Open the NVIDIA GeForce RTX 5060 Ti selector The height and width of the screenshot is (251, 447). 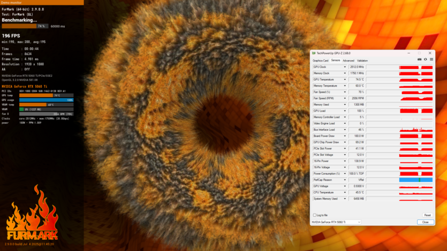coord(336,222)
